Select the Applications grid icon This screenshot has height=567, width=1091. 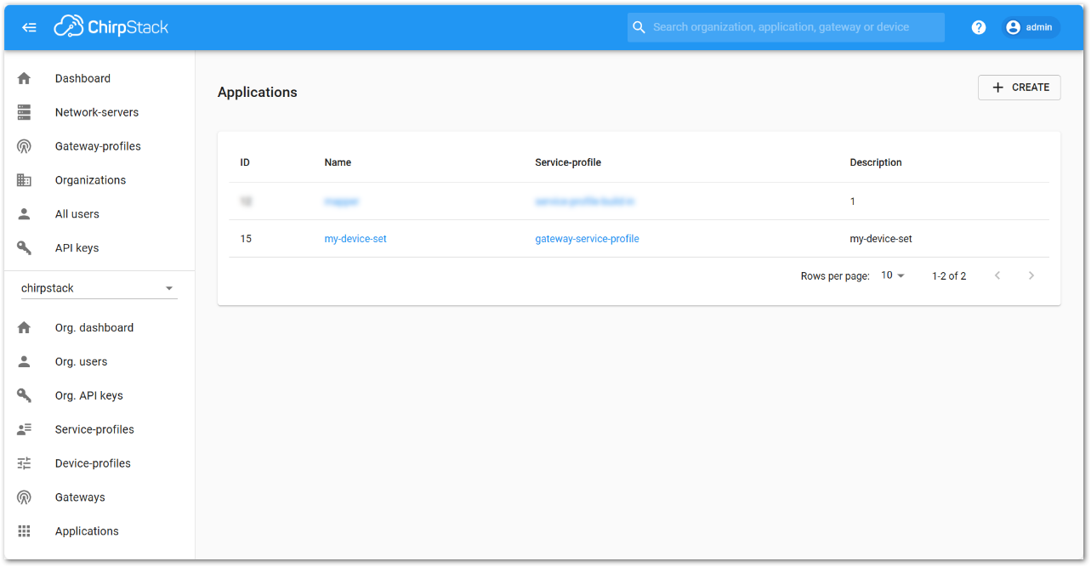point(24,530)
